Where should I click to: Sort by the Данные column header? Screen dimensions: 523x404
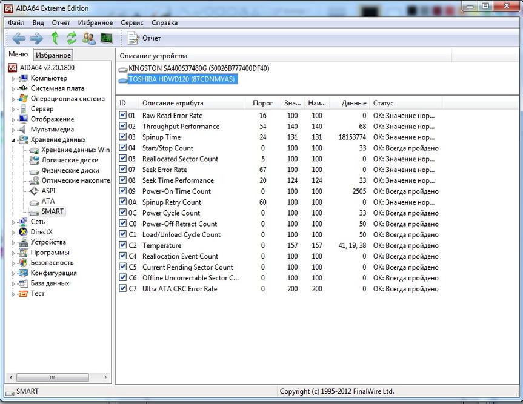tap(350, 103)
